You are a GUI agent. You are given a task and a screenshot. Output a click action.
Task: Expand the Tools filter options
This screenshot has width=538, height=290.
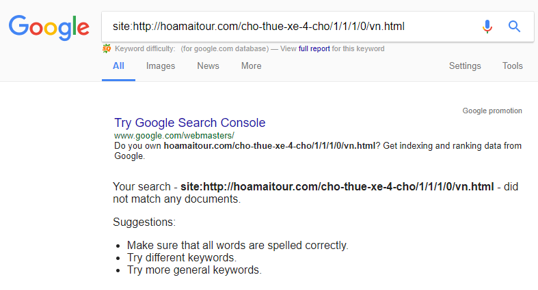click(513, 66)
